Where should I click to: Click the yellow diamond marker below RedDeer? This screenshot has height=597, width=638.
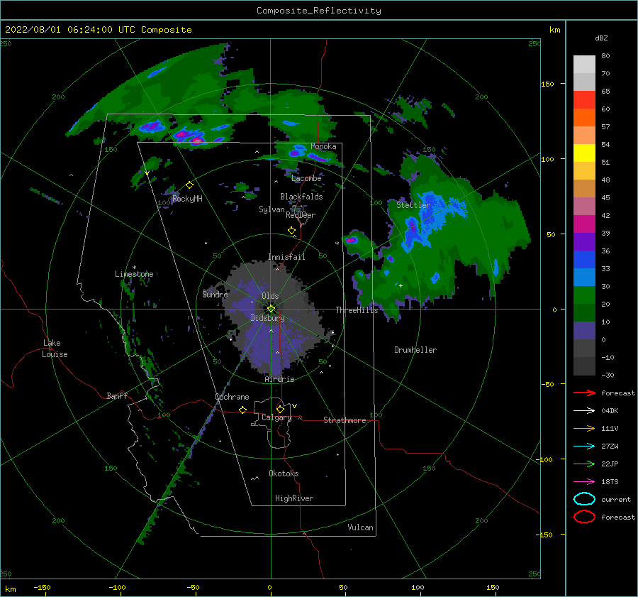291,231
